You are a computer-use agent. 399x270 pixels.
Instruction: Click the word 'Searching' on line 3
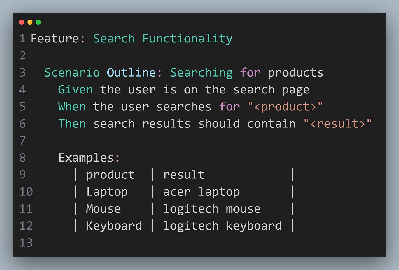pyautogui.click(x=201, y=73)
